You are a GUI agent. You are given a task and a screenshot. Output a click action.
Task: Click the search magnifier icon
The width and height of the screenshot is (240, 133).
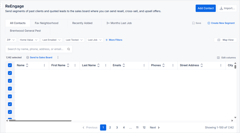coord(68,49)
